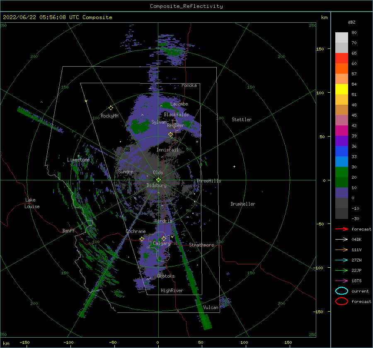Click the green 22JP arrow legend icon
373x348 pixels.
tap(342, 270)
